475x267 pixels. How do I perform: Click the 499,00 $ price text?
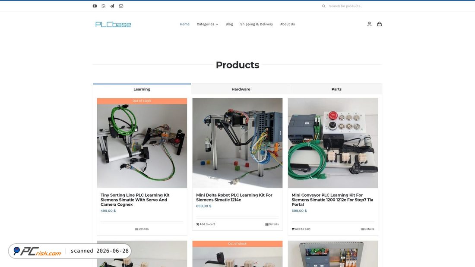[x=108, y=210]
